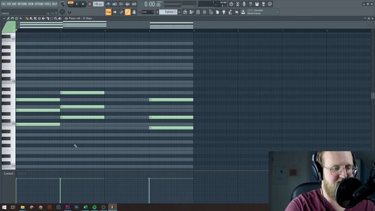The height and width of the screenshot is (211, 375).
Task: Click the one-click recording microphone icon
Action: (244, 4)
